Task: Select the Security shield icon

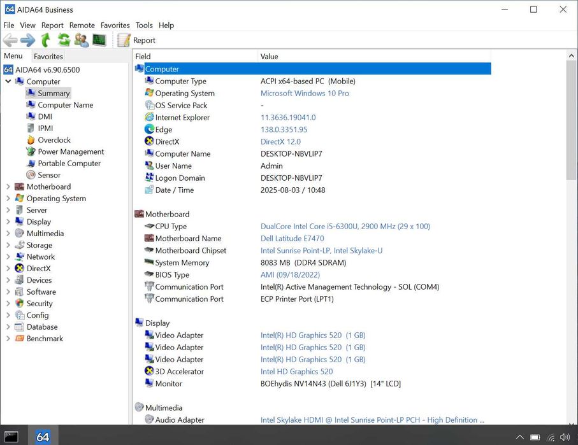Action: [x=20, y=303]
